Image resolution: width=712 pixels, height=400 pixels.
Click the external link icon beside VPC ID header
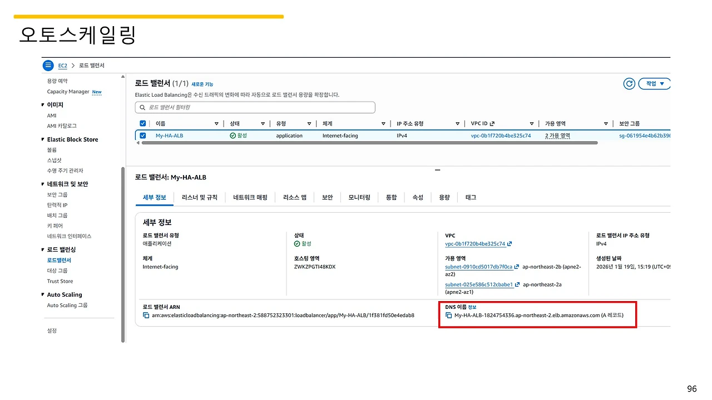click(492, 123)
